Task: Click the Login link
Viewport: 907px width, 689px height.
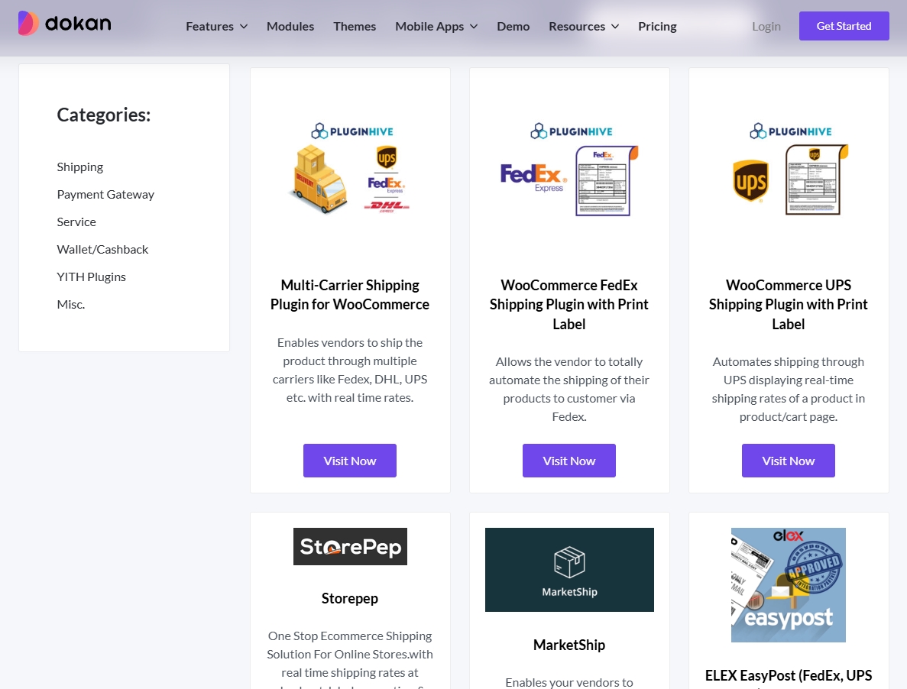Action: (766, 27)
